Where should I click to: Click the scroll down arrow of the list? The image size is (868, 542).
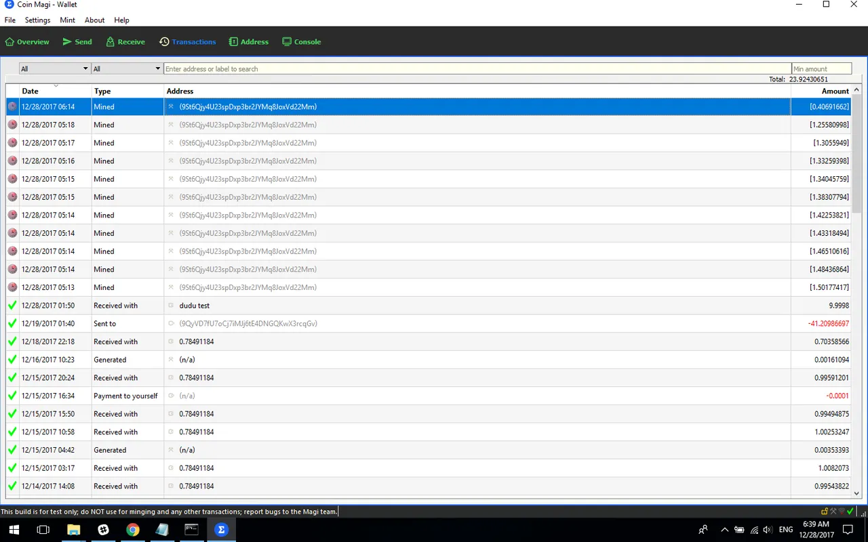tap(856, 494)
